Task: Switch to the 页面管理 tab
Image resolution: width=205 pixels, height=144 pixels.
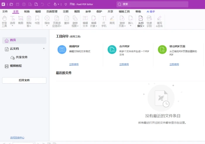Action: [x=52, y=12]
